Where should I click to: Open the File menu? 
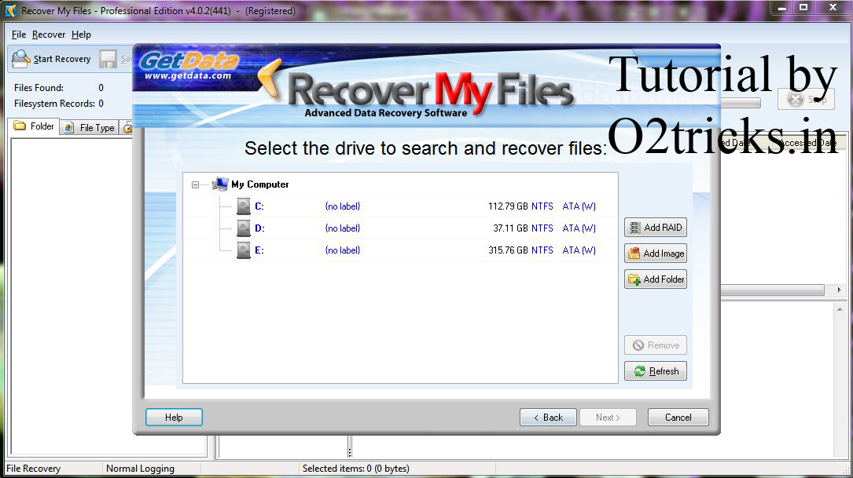[17, 34]
